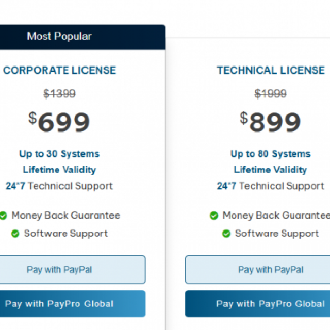Click Technical License Pay with PayPal button
The image size is (330, 330).
(x=258, y=269)
